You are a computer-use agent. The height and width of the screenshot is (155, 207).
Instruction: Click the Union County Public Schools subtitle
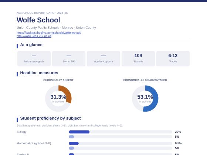pos(56,28)
